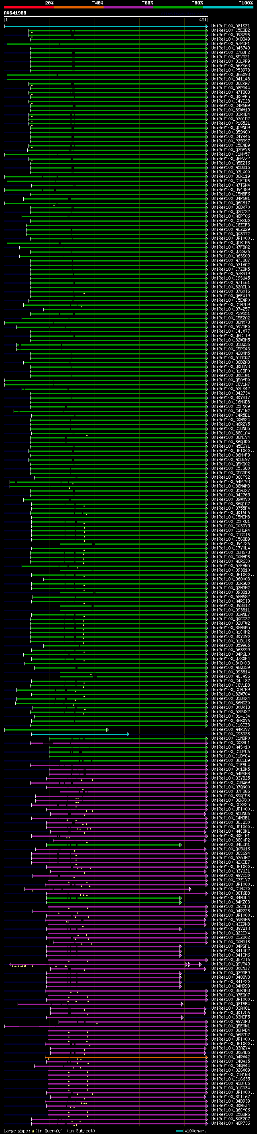The height and width of the screenshot is (1134, 257).
Task: Open hit UniRef100_B0D349
Action: (x=230, y=39)
